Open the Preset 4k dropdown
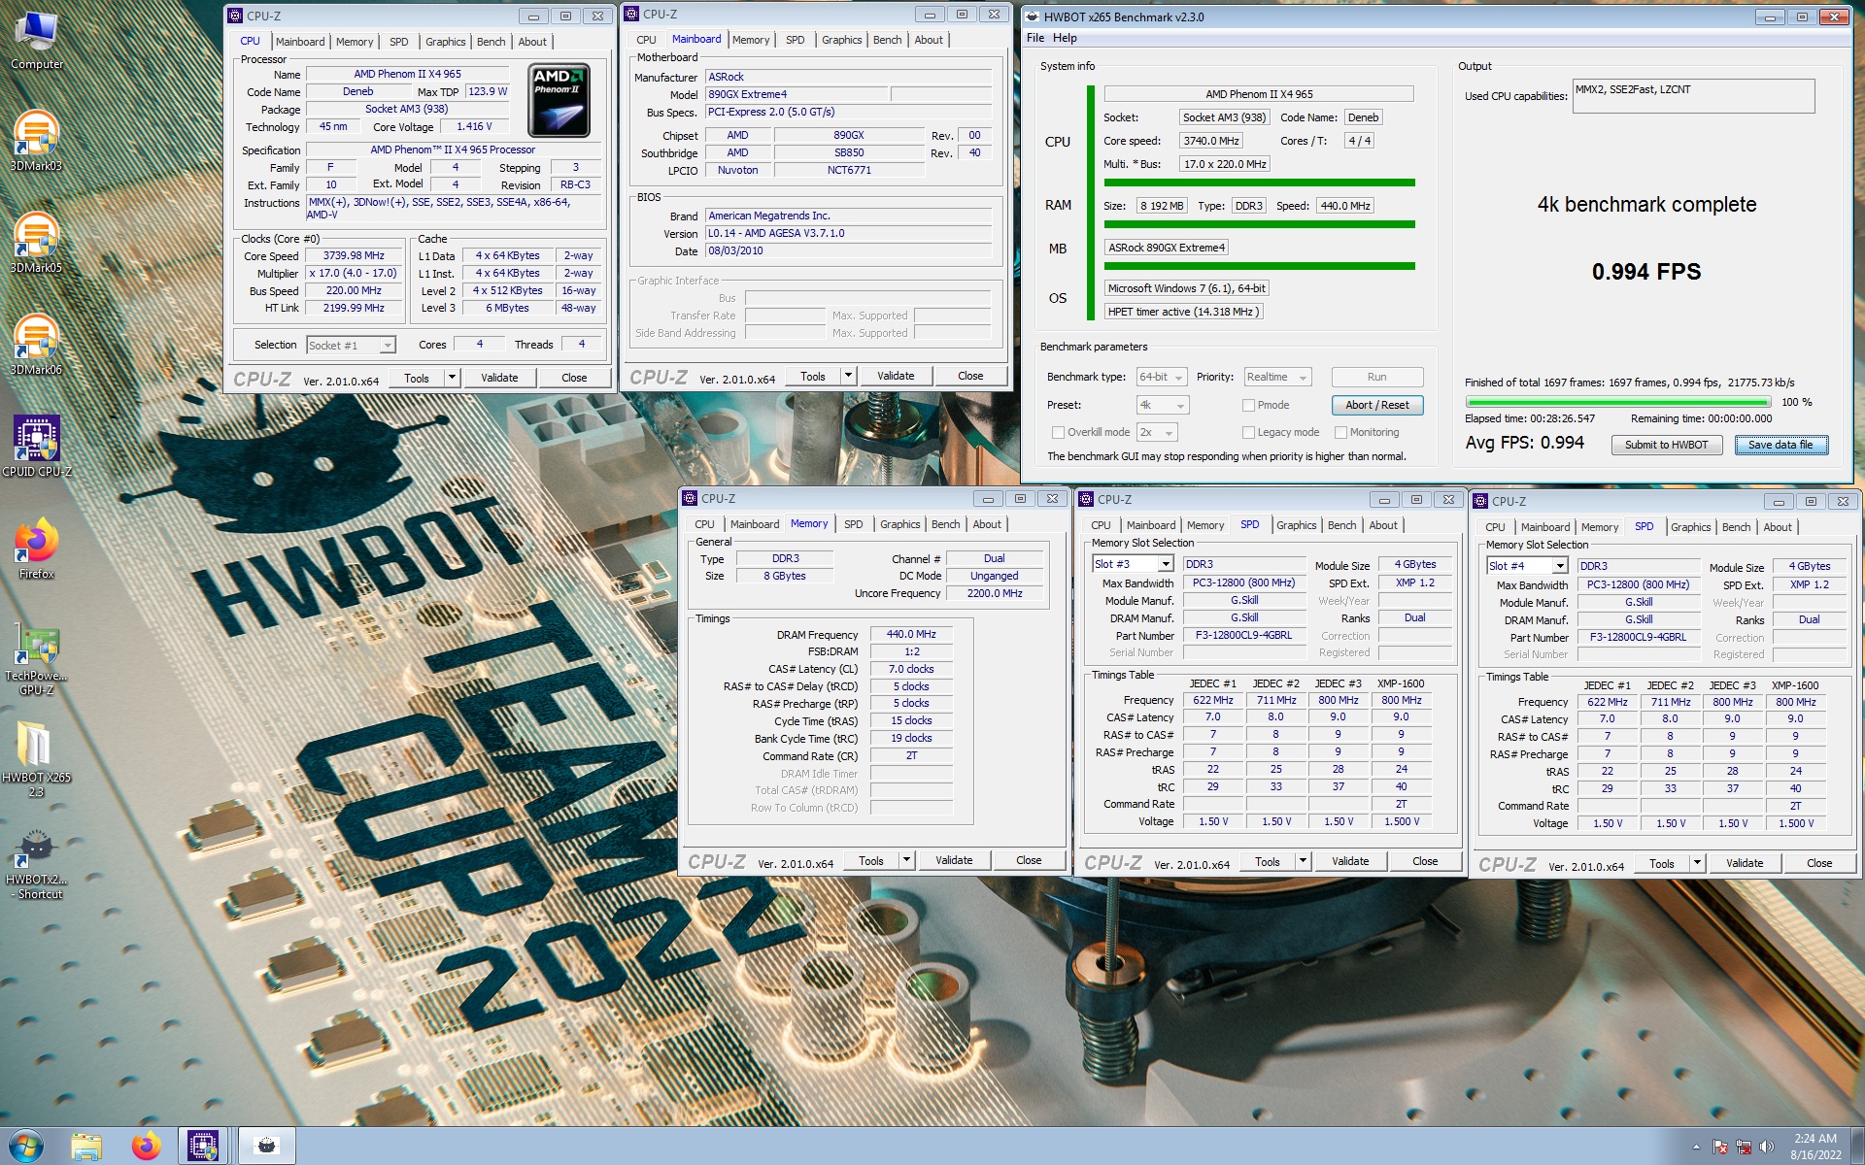1865x1165 pixels. [x=1162, y=405]
